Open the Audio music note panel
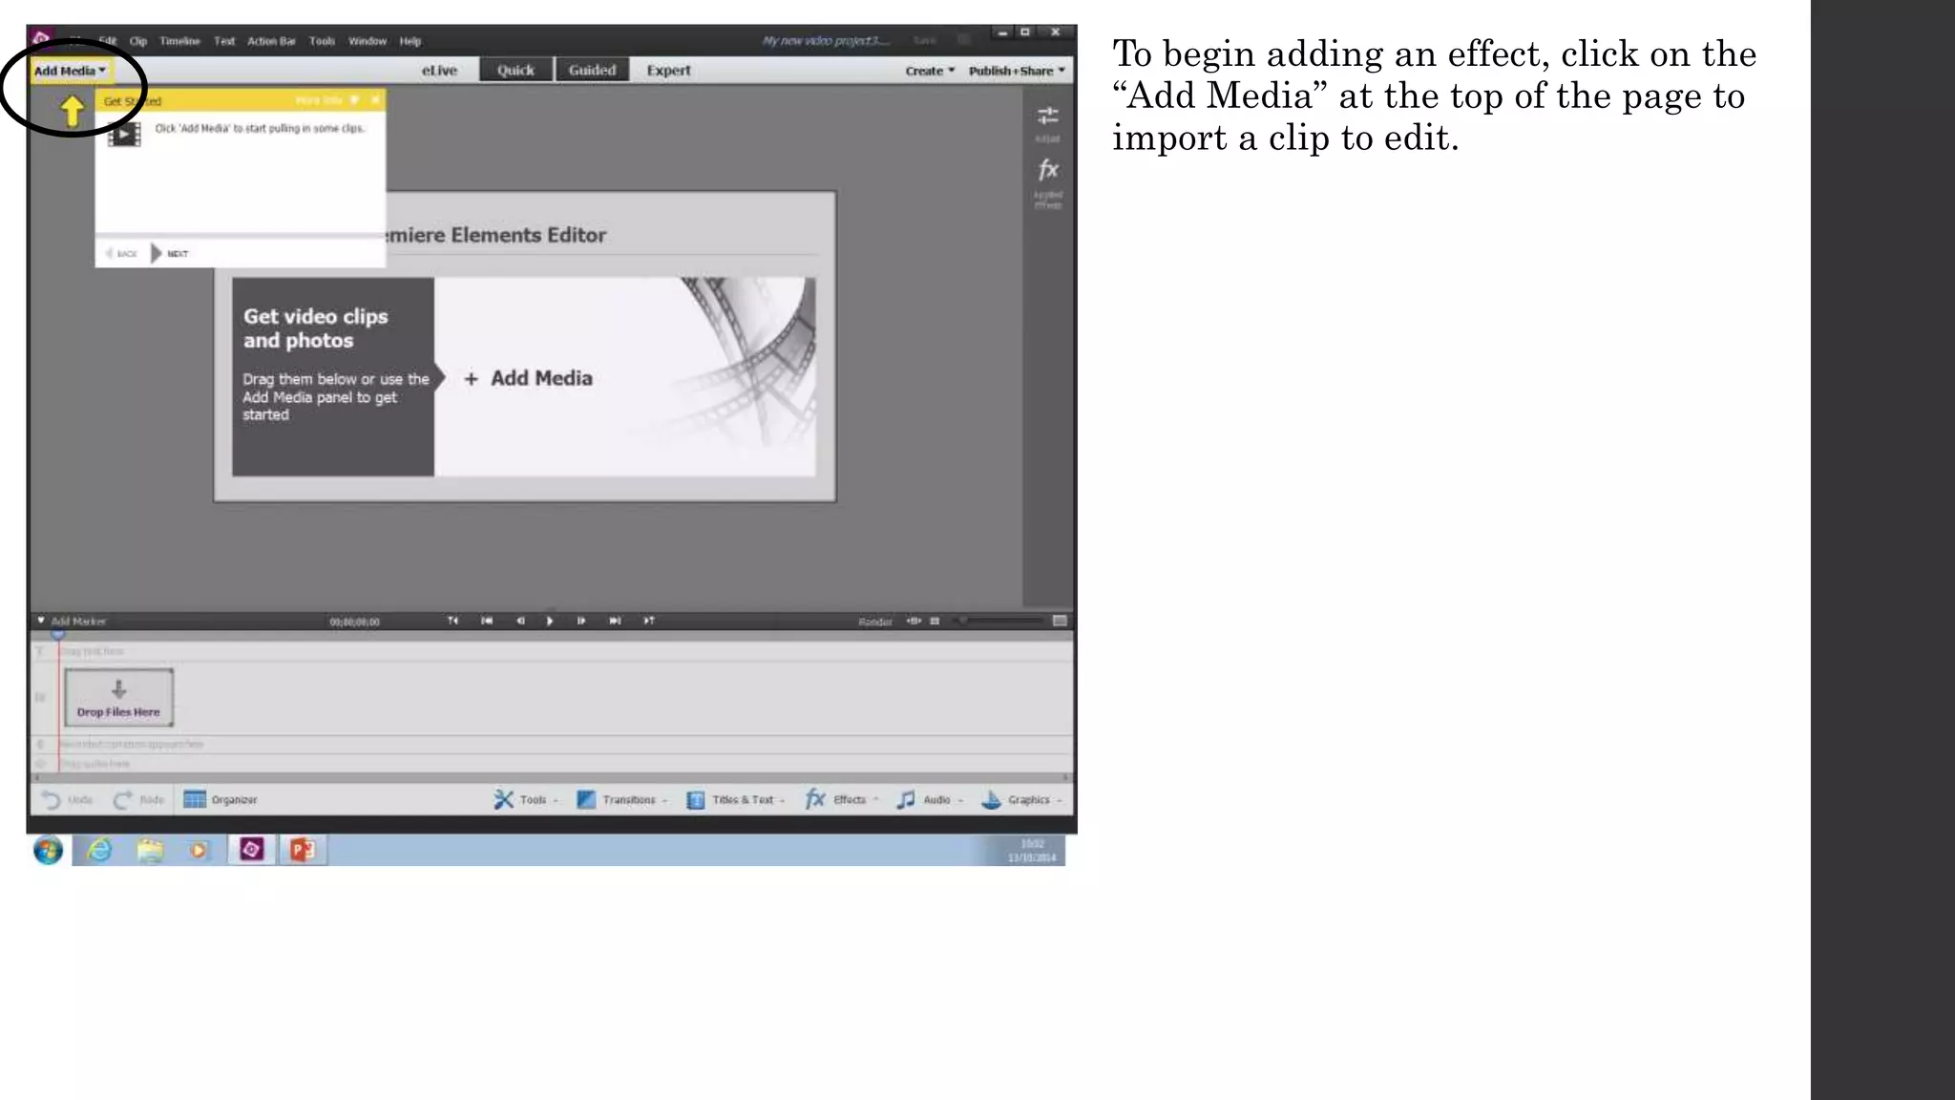The width and height of the screenshot is (1955, 1100). click(x=924, y=799)
